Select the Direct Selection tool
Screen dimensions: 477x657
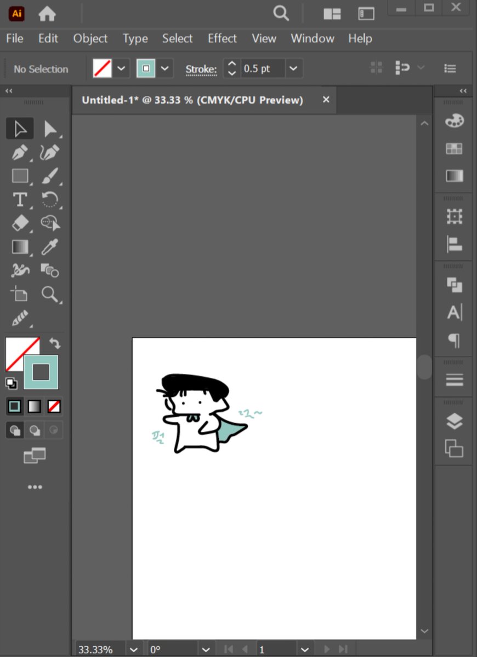click(x=50, y=129)
